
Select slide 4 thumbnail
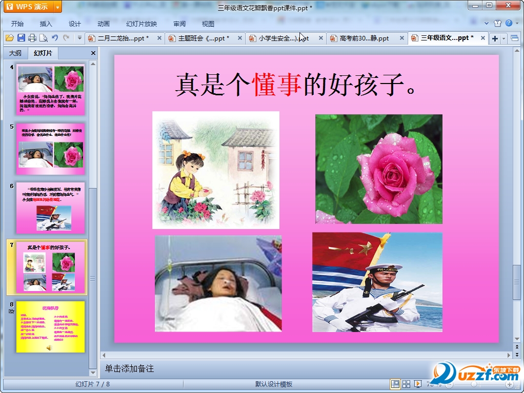50,90
